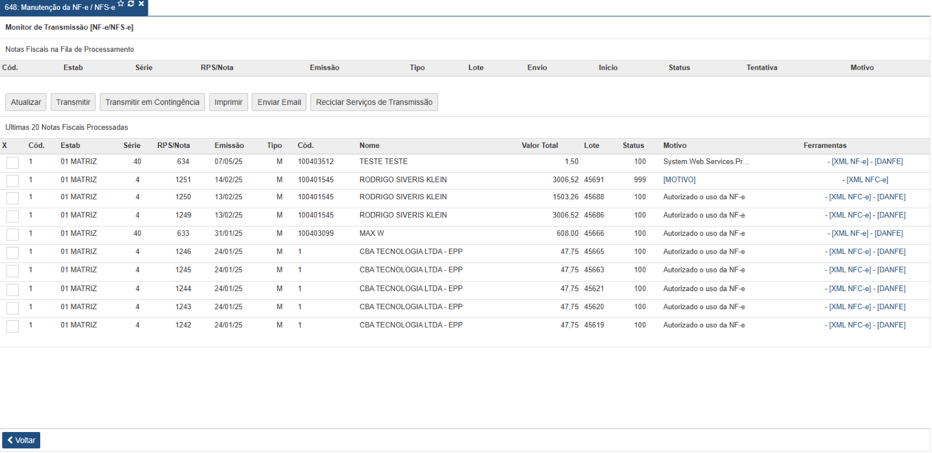
Task: View DANFE for nota 1244
Action: 891,289
